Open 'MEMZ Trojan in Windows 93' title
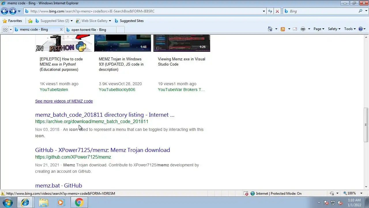This screenshot has width=369, height=208. coord(121,64)
